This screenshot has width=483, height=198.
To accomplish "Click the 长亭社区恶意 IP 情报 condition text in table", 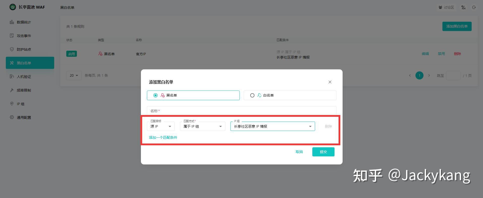I will [293, 57].
